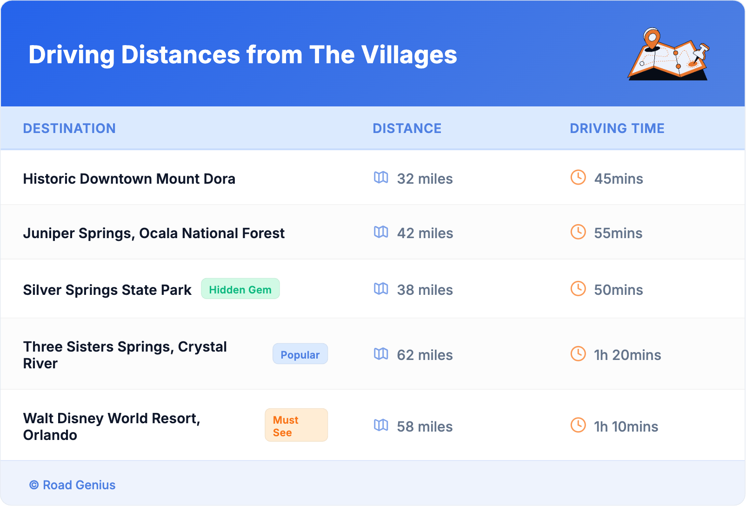Click the Driving Time column header
746x506 pixels.
617,128
